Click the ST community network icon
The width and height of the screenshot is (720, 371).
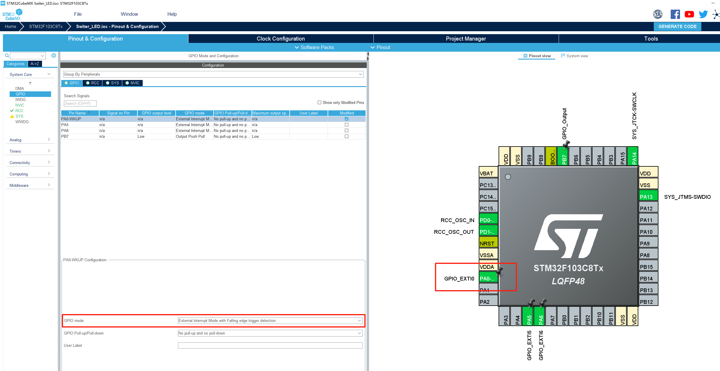tap(716, 14)
